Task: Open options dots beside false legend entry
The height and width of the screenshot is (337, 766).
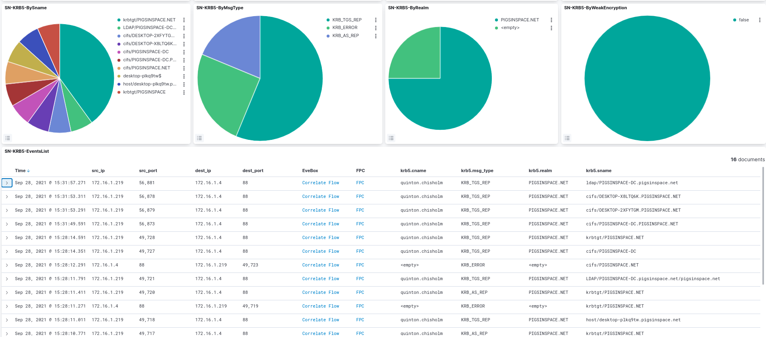Action: tap(760, 20)
